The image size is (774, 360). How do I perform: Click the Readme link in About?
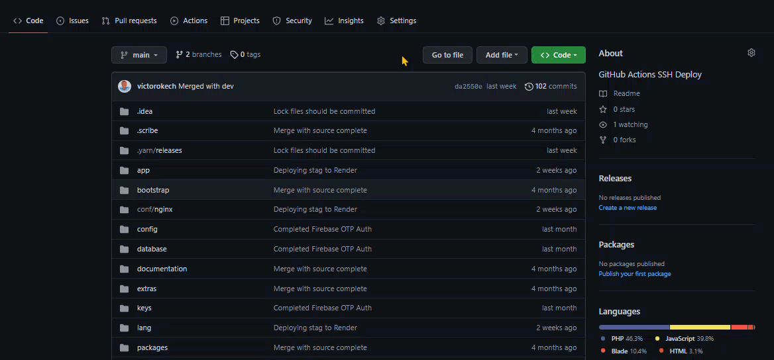(x=620, y=94)
